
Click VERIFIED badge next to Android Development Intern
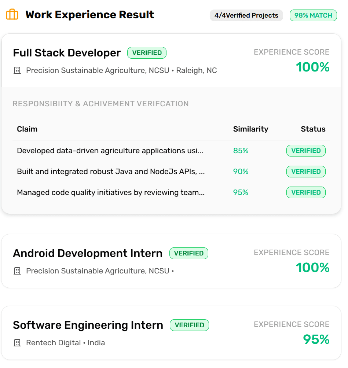tap(188, 253)
